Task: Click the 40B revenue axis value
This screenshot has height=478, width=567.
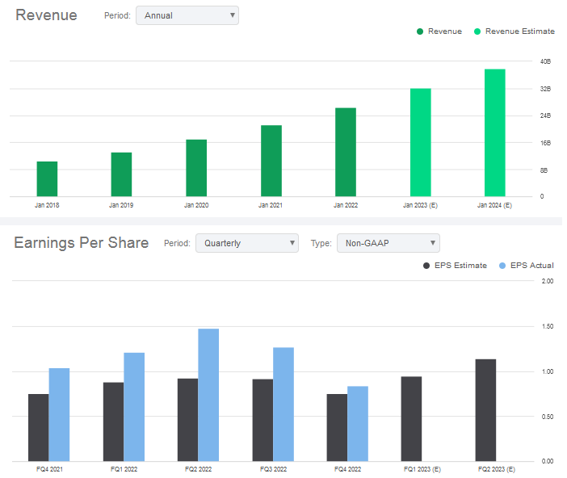Action: (546, 61)
